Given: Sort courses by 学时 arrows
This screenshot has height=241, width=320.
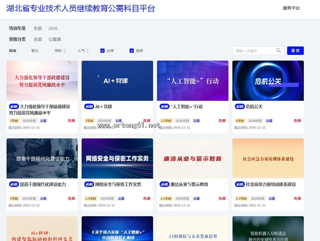Looking at the screenshot, I should point(64,51).
